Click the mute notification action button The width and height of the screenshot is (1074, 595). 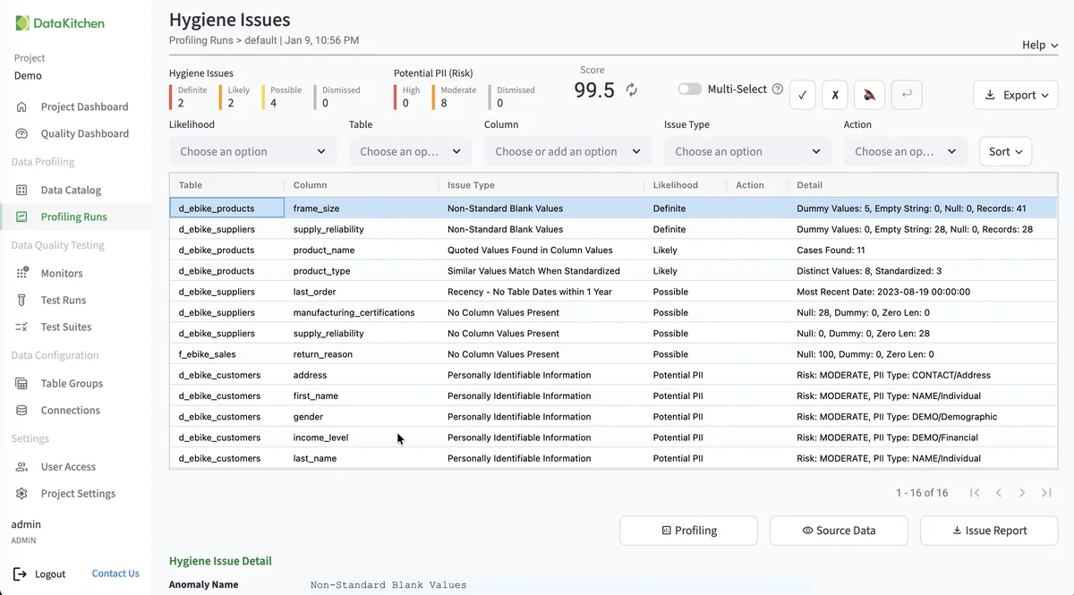[869, 95]
